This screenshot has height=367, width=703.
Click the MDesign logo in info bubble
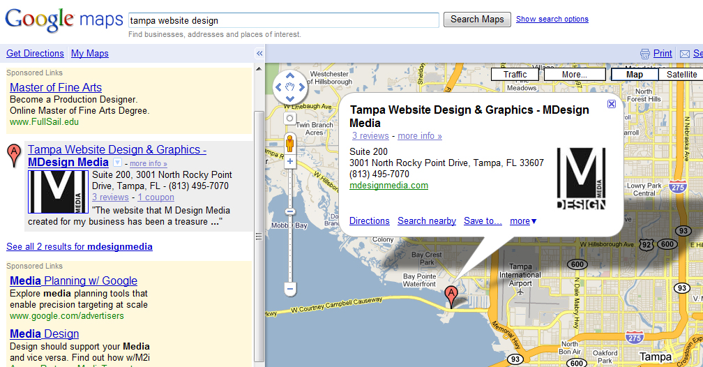(581, 179)
